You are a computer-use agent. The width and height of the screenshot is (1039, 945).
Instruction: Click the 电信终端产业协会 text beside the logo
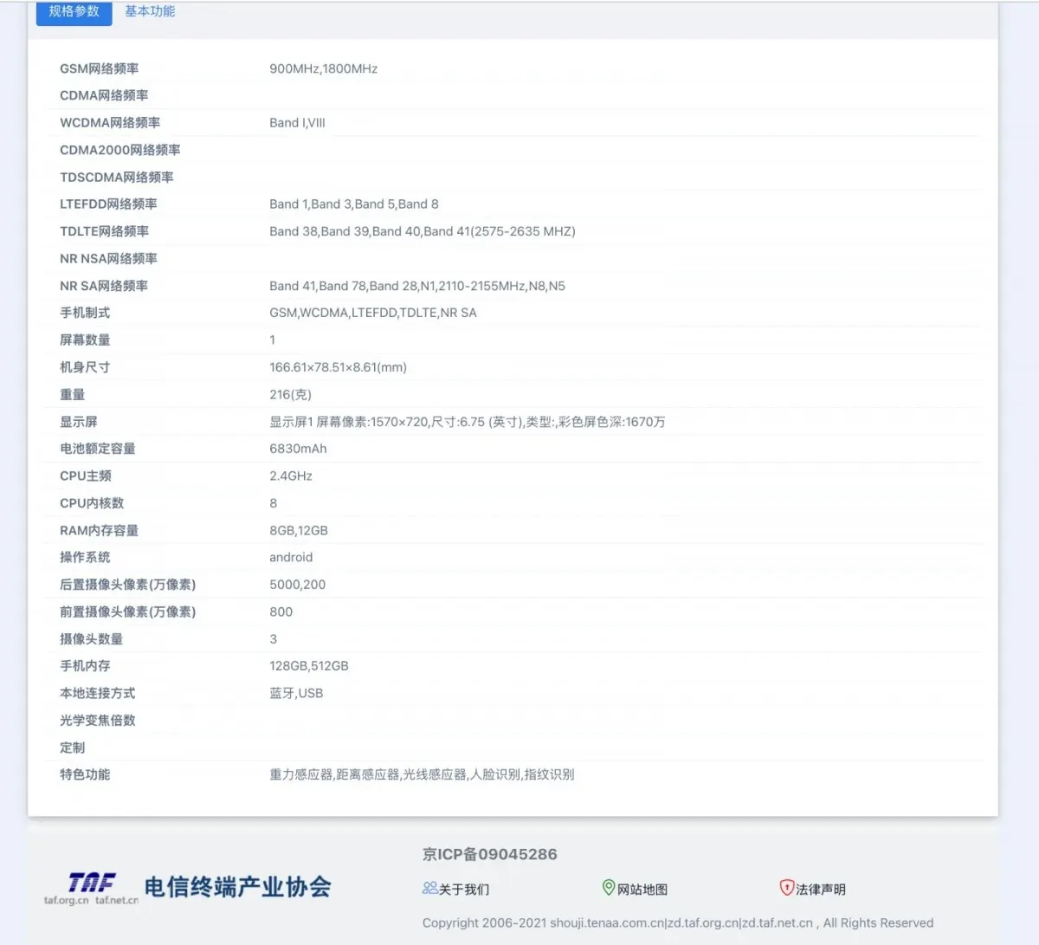240,886
